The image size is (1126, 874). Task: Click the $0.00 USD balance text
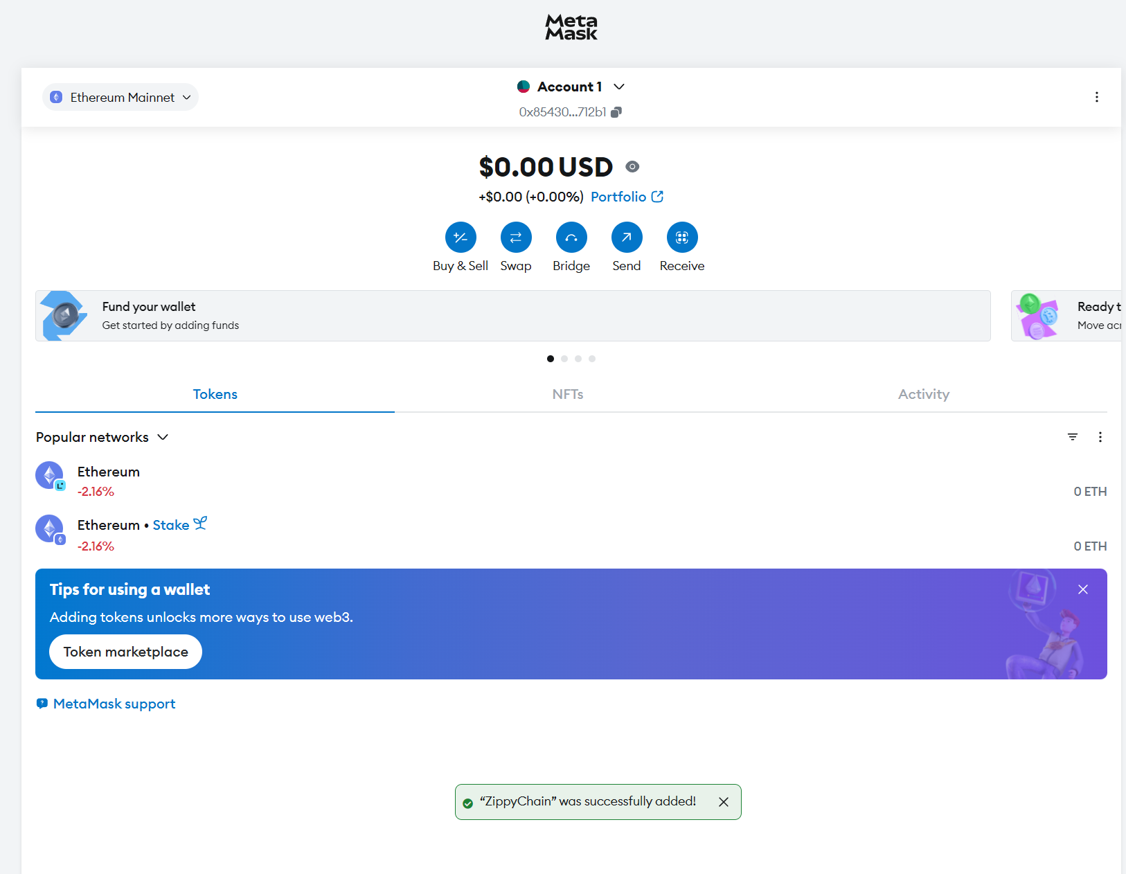coord(546,167)
